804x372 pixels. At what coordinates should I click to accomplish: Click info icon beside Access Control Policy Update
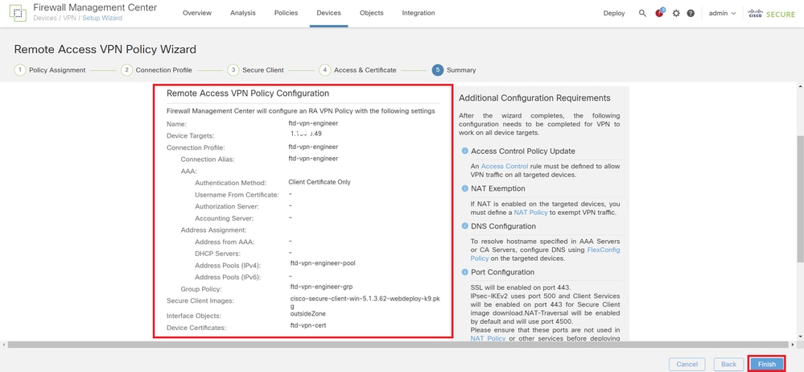point(464,151)
